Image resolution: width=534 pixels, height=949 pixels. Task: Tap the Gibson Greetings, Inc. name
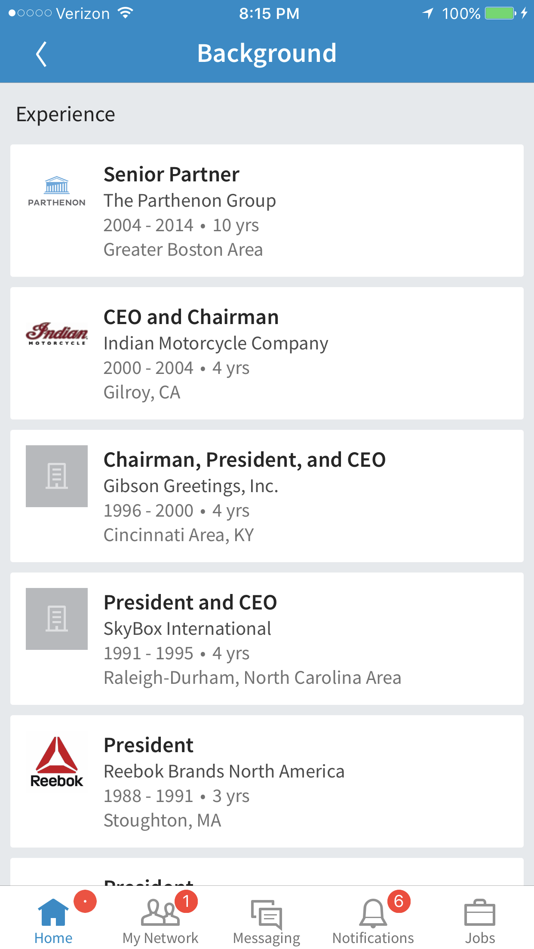191,486
